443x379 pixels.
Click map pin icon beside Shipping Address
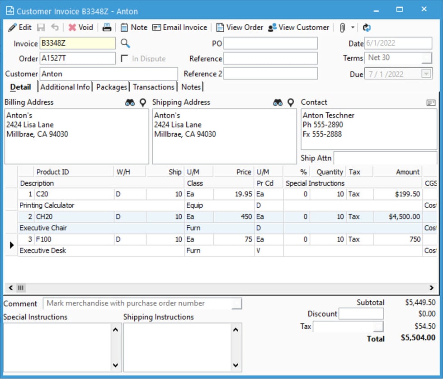click(x=291, y=103)
